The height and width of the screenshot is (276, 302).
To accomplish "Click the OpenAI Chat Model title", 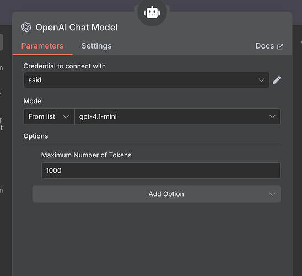I will 77,28.
